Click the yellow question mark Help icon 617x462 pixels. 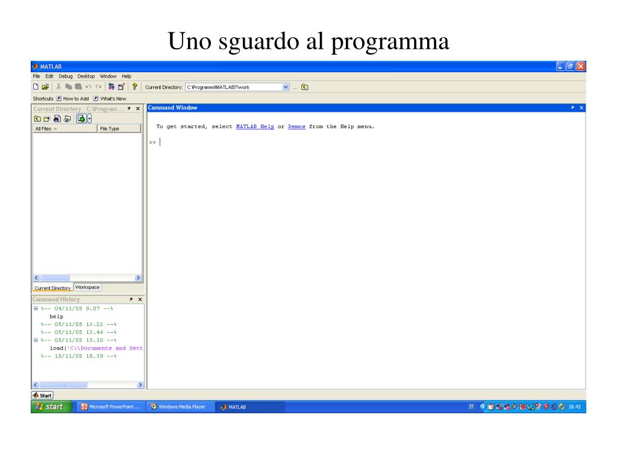pyautogui.click(x=134, y=87)
